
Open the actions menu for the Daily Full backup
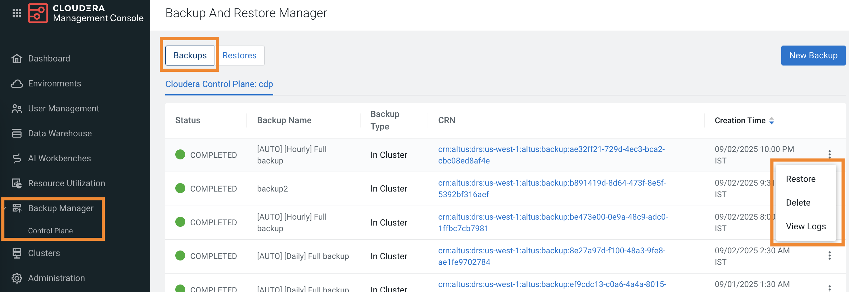click(830, 255)
